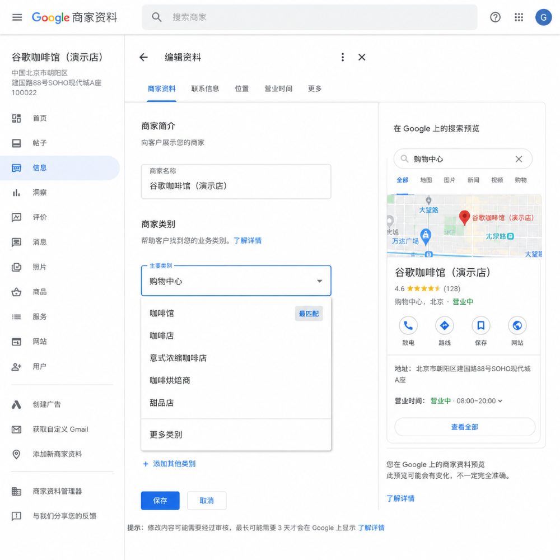The image size is (560, 560).
Task: Choose 咖啡店 from the category list
Action: [236, 335]
